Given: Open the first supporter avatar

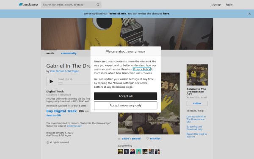Looking at the screenshot, I should coord(120,151).
